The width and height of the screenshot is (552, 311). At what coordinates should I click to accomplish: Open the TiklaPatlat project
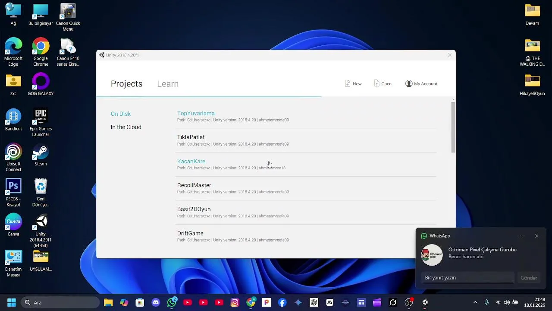(306, 140)
